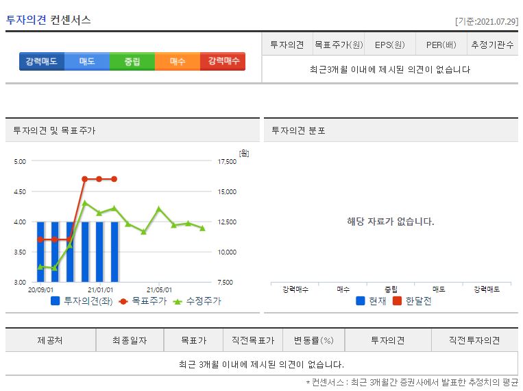Viewport: 523px width, 391px height.
Task: Click the 21/01/01 x-axis label
Action: pos(100,290)
